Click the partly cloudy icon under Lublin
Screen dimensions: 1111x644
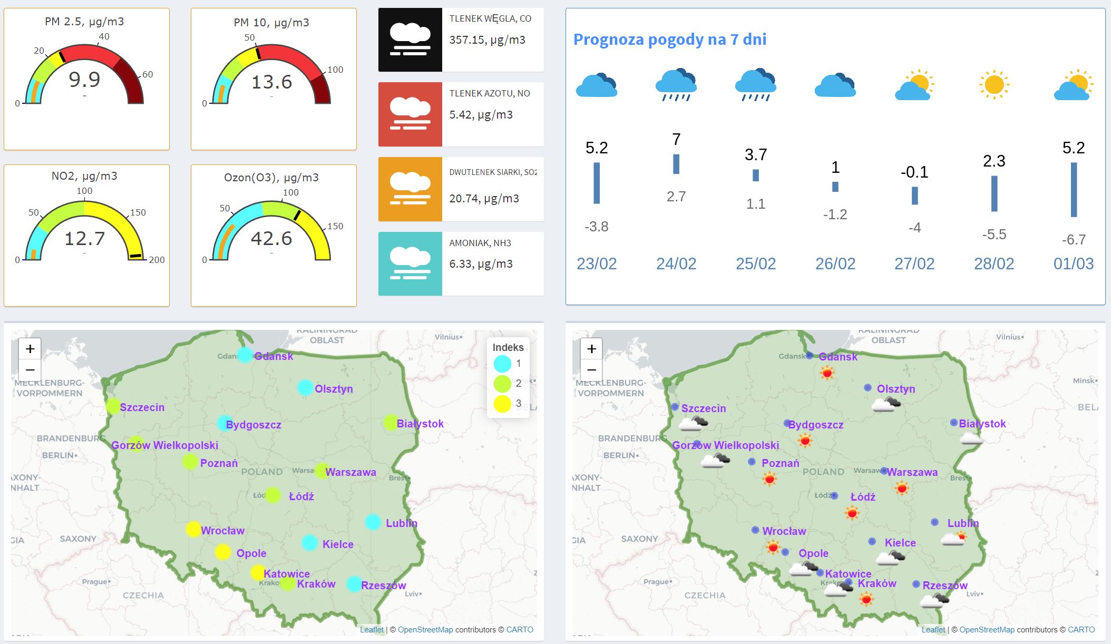tap(954, 539)
